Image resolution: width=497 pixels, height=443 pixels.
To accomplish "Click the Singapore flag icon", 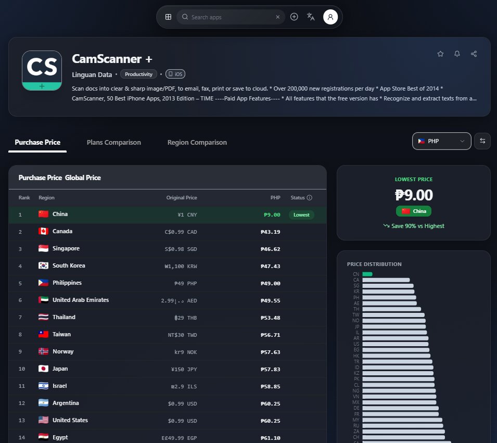I will click(x=43, y=248).
